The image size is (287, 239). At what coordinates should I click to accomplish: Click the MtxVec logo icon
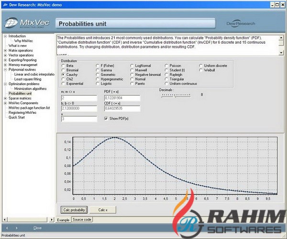point(11,23)
